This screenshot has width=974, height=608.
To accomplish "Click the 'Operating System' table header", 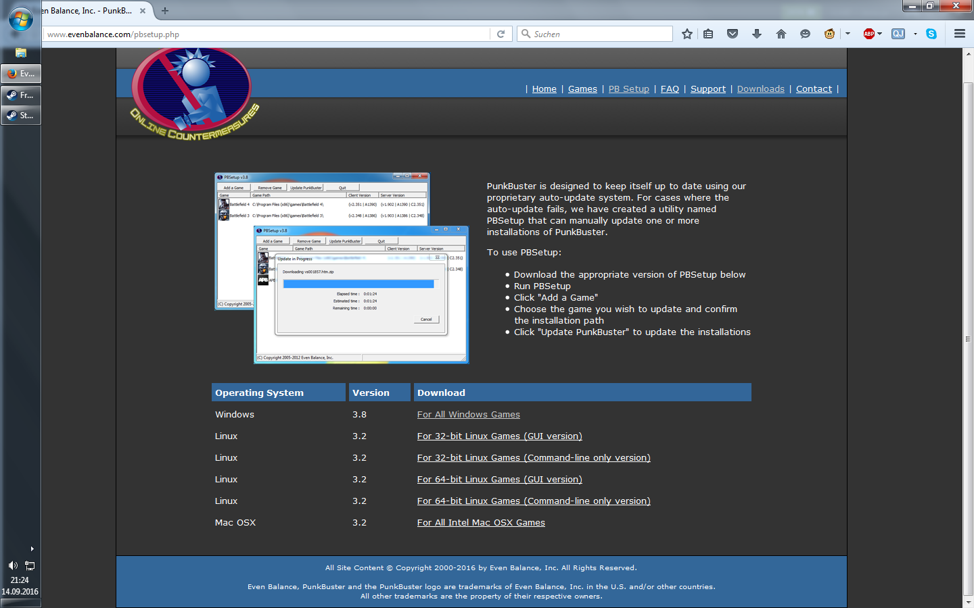I will (x=279, y=392).
